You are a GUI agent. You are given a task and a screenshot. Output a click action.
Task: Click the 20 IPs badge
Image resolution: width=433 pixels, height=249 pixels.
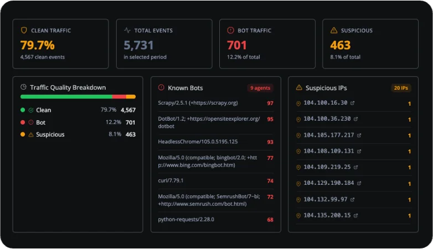coord(401,88)
